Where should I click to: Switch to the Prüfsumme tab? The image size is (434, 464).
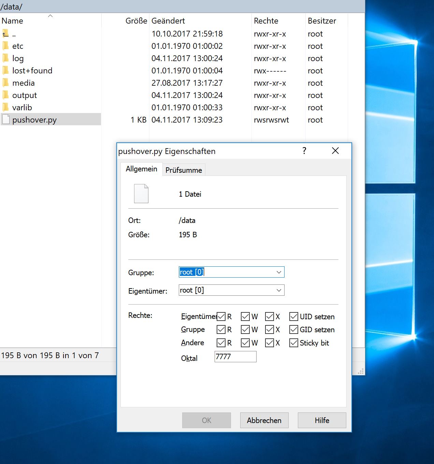[184, 170]
